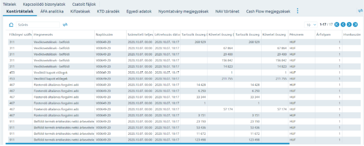This screenshot has width=364, height=146.
Task: Select the 911 row with 23 150
Action: (x=185, y=121)
